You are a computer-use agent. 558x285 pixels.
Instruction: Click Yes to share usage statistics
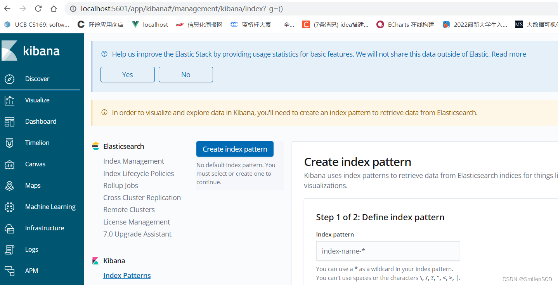point(128,74)
